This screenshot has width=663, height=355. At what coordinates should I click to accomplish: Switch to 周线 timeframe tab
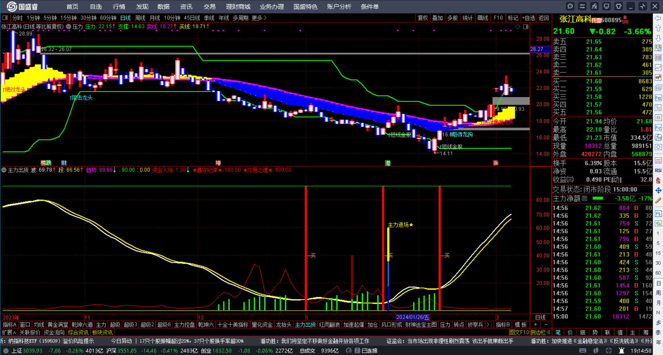click(140, 18)
